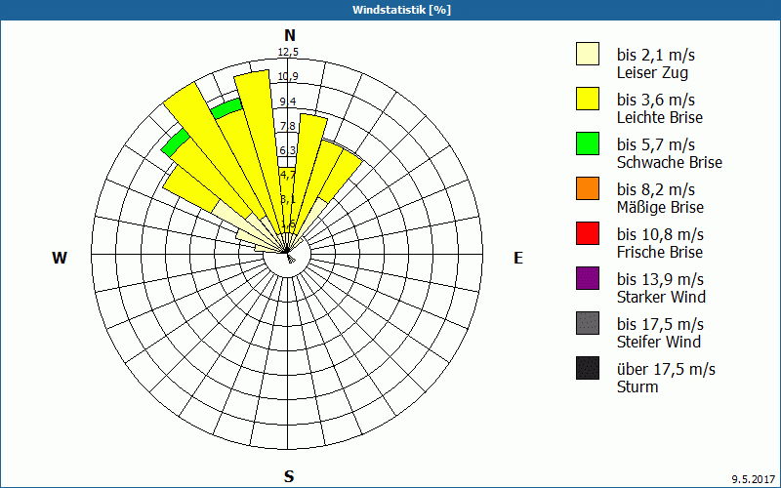Click the E compass label
781x488 pixels.
518,258
